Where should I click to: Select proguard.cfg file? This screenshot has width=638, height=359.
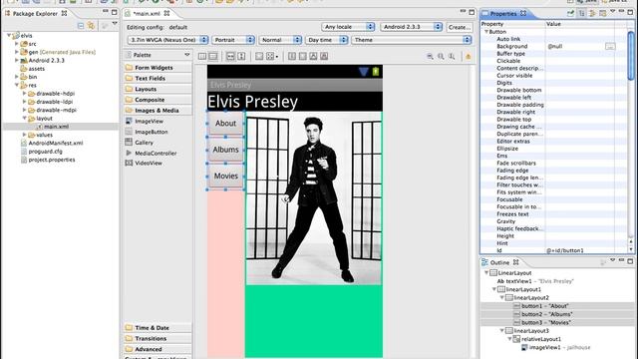coord(45,152)
